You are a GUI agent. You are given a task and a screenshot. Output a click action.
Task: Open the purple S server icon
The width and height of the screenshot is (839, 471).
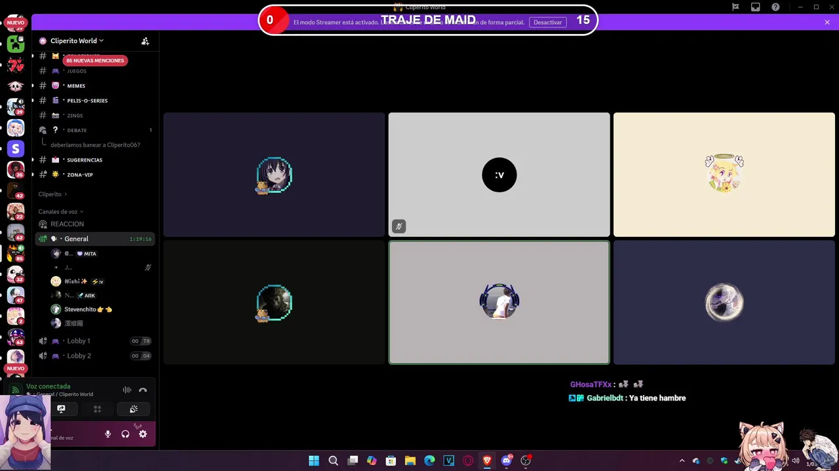point(16,148)
